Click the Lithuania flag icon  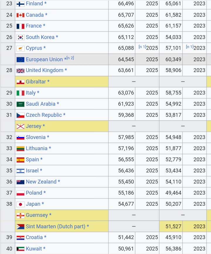point(21,149)
